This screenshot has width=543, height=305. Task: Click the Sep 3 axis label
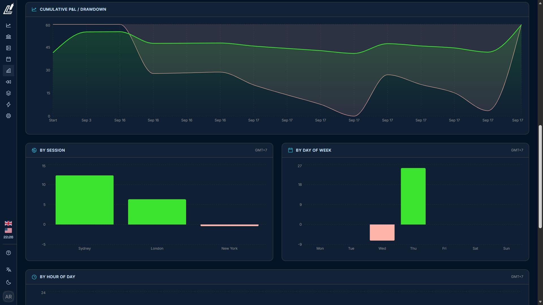pyautogui.click(x=86, y=120)
